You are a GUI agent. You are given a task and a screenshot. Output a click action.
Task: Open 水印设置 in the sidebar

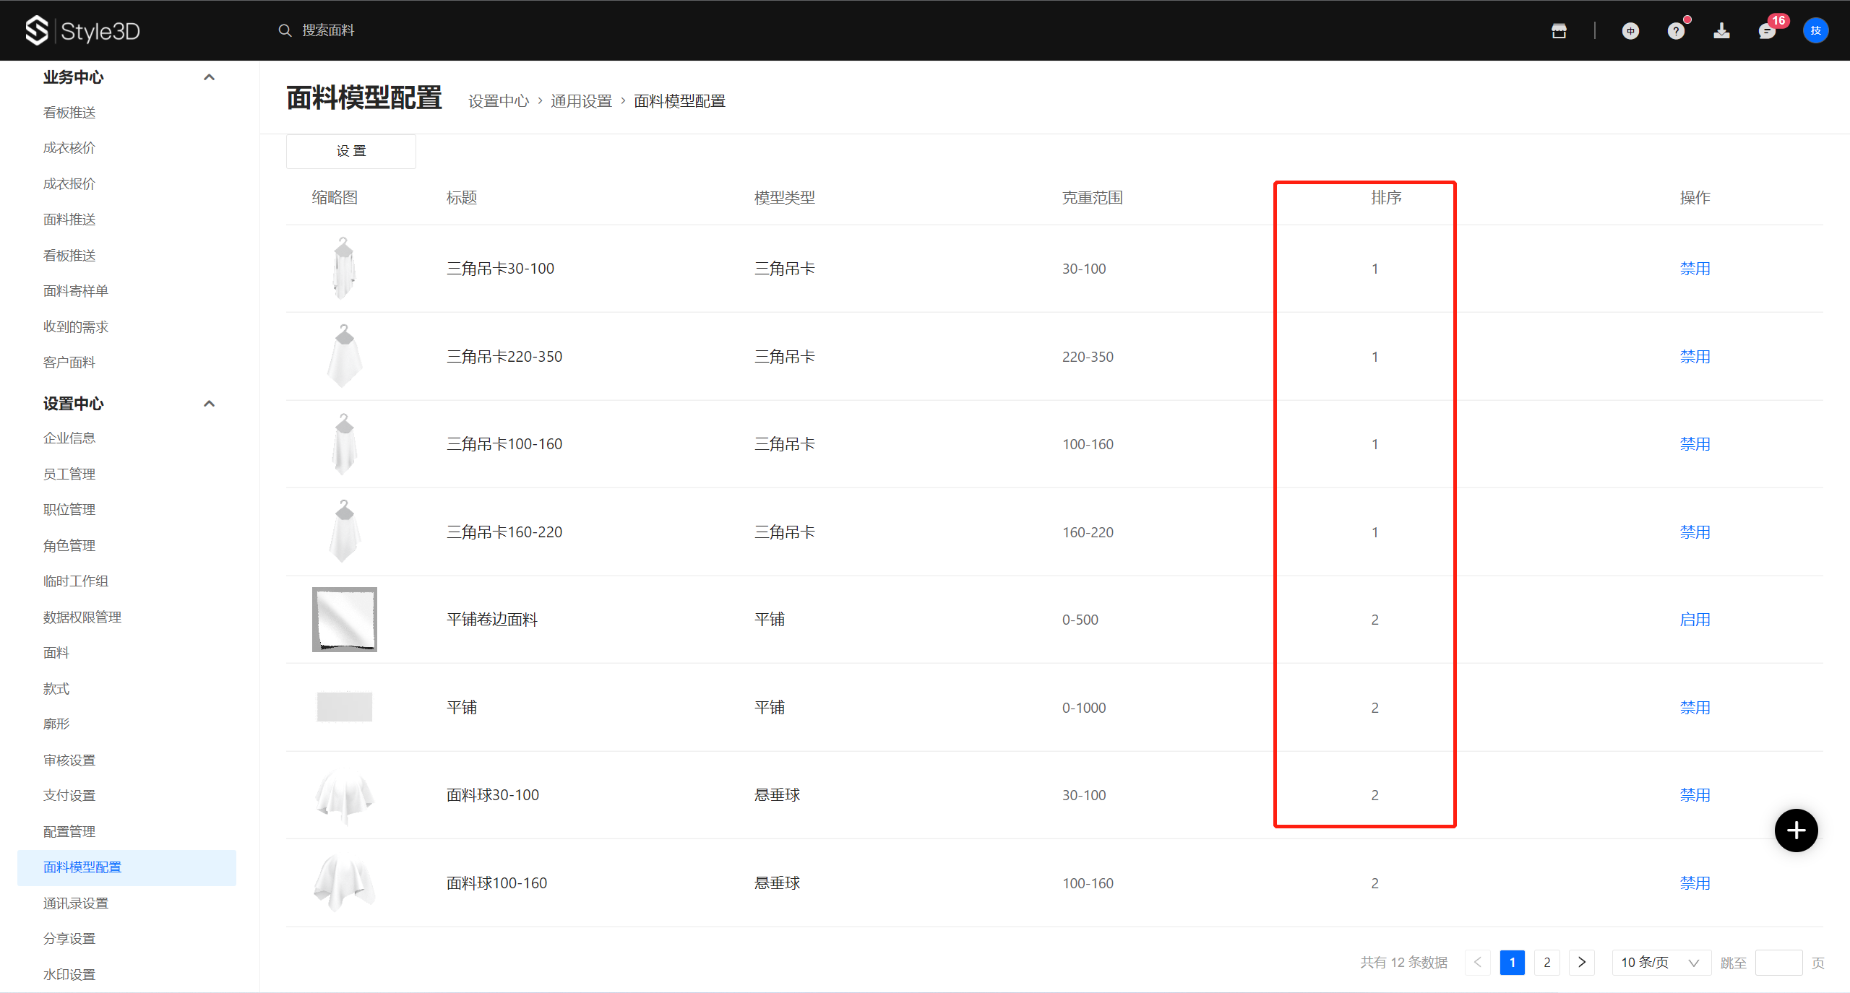point(69,974)
